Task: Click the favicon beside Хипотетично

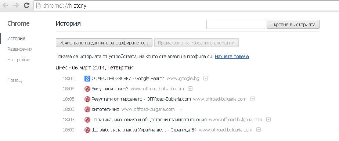Action: [87, 109]
